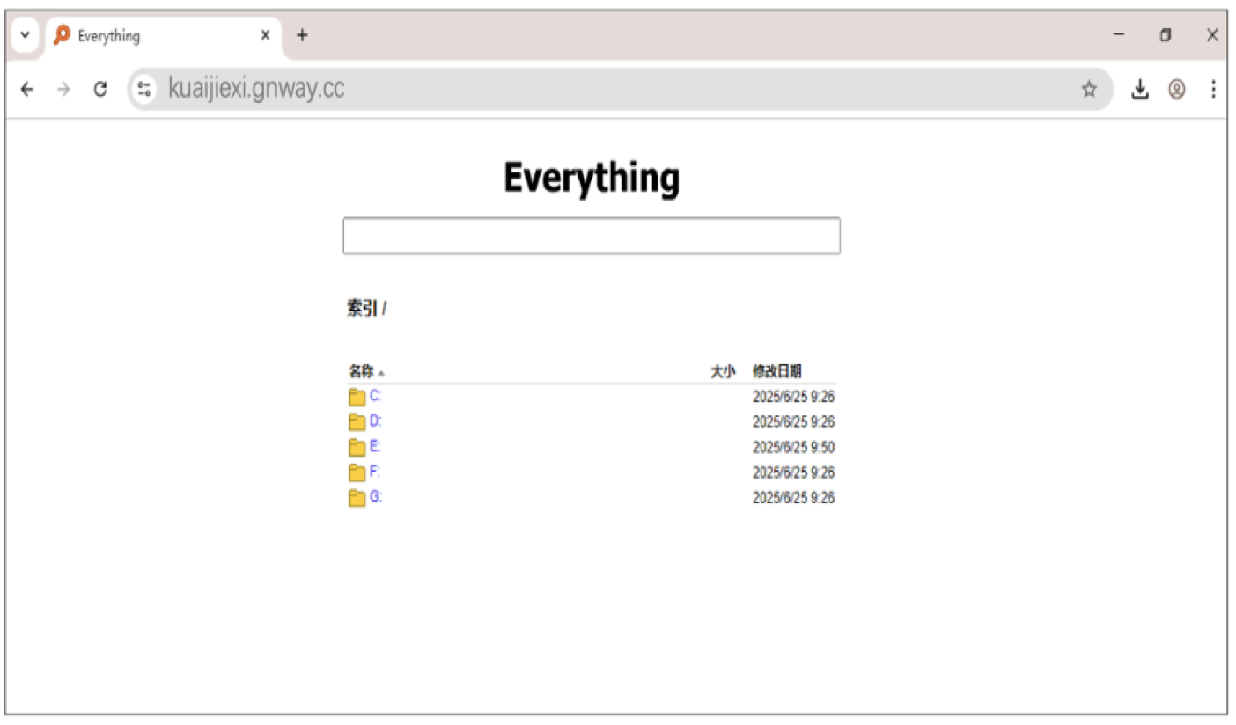Screen dimensions: 1236x725
Task: Reload the page with refresh icon
Action: point(100,89)
